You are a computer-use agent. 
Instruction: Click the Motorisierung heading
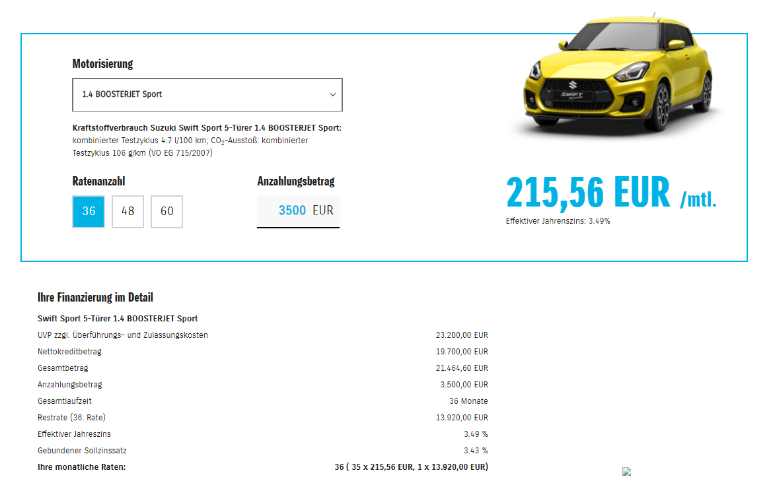point(102,63)
